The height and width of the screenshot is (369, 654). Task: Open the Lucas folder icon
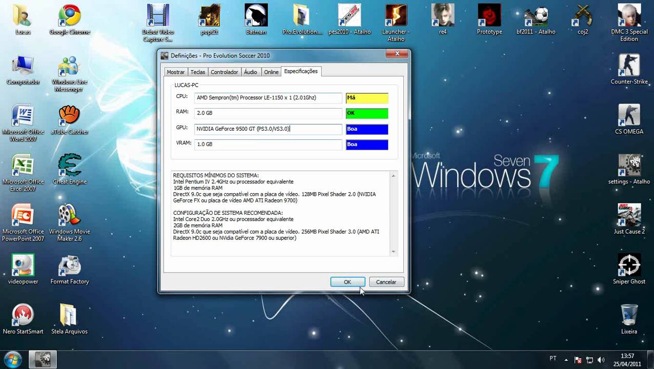pyautogui.click(x=23, y=19)
